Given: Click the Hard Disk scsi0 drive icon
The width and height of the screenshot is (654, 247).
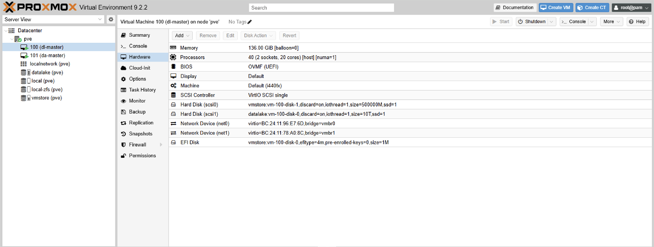Looking at the screenshot, I should (173, 104).
